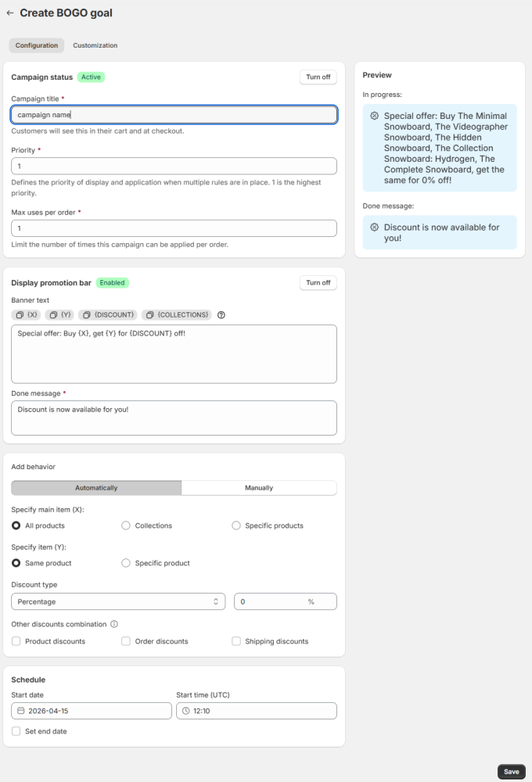Enable the Product discounts checkbox
532x782 pixels.
click(16, 641)
